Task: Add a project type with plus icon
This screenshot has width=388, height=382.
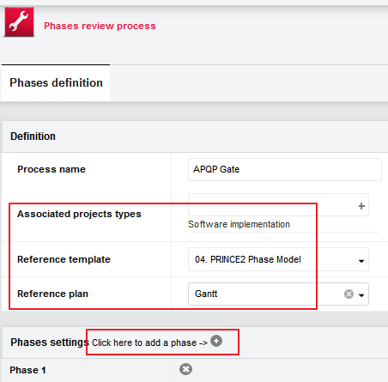Action: (x=361, y=206)
